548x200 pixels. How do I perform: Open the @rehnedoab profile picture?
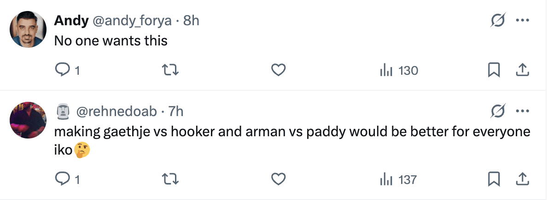click(28, 120)
